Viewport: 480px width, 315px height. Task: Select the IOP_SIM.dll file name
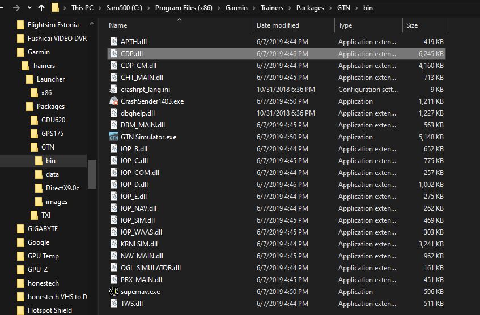(138, 220)
